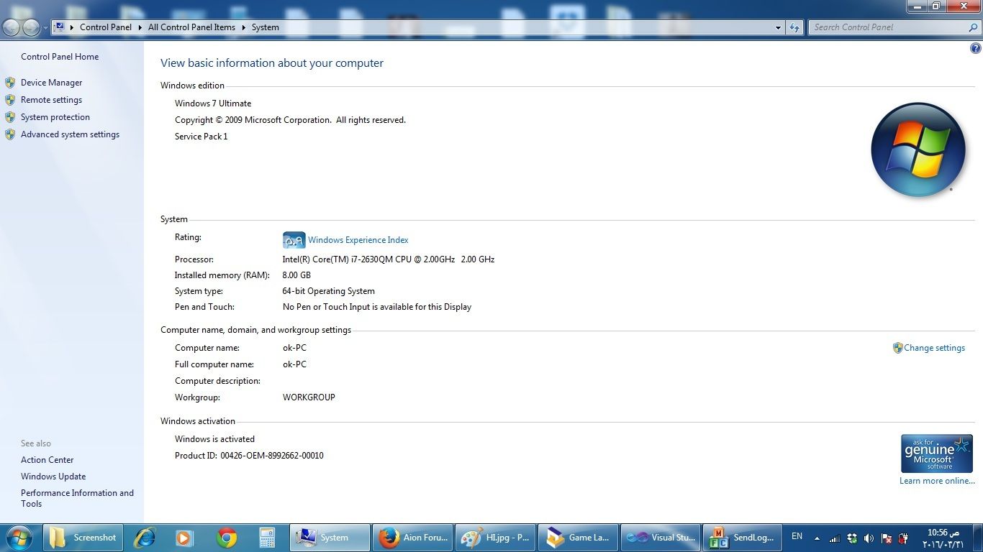Click Change settings for computer name
This screenshot has width=983, height=552.
(933, 348)
